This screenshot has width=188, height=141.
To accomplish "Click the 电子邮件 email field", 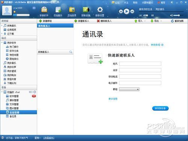I will (140, 83).
